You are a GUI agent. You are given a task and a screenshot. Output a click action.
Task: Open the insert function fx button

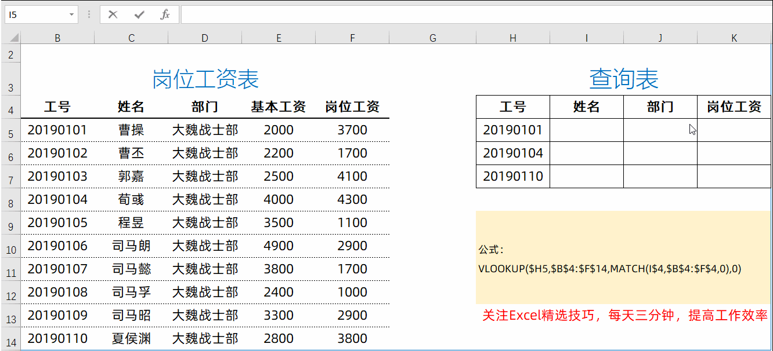pyautogui.click(x=165, y=14)
